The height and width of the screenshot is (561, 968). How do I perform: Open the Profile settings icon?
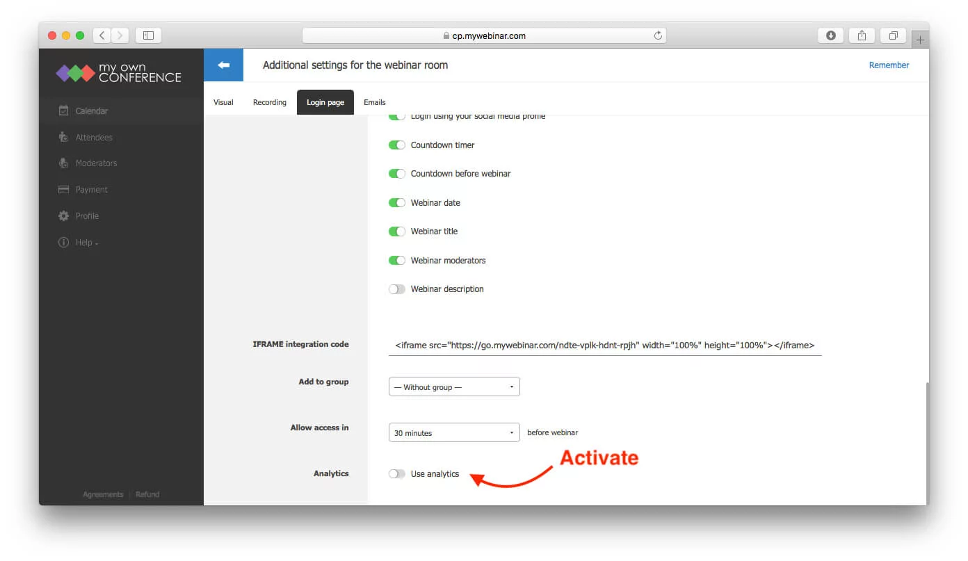63,216
